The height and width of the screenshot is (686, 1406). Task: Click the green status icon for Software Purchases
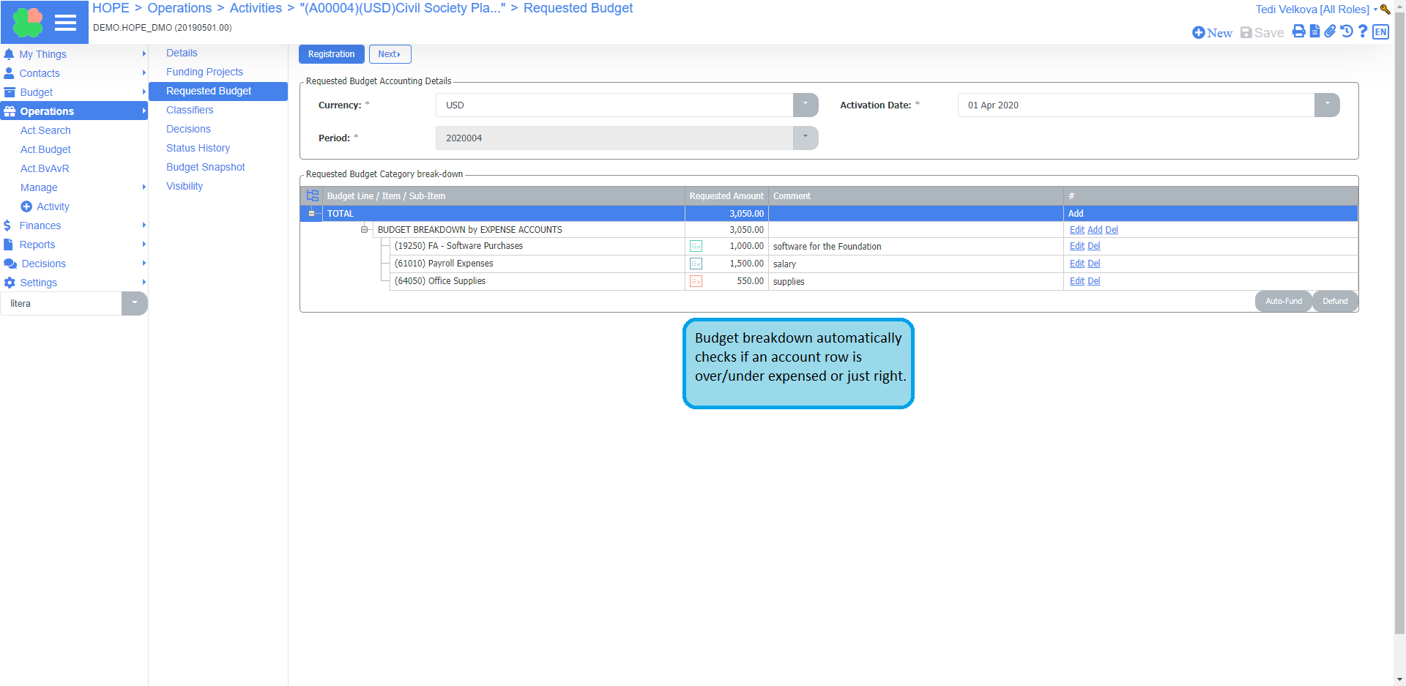pyautogui.click(x=696, y=246)
